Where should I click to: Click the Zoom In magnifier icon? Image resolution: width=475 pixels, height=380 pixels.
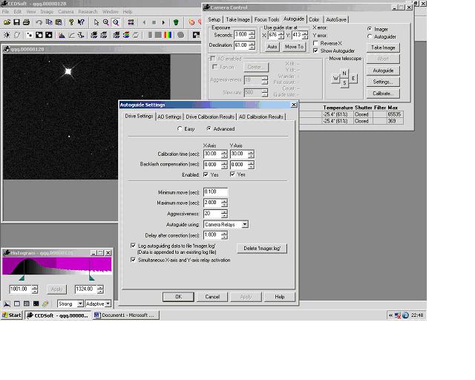105,22
